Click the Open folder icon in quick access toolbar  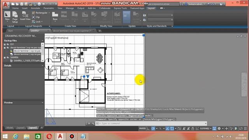point(17,4)
